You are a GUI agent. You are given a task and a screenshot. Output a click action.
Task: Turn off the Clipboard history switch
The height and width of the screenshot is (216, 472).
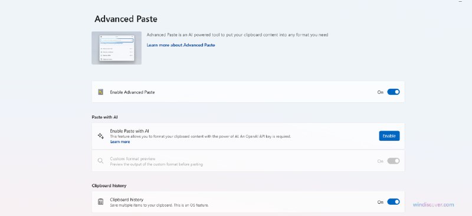[393, 201]
